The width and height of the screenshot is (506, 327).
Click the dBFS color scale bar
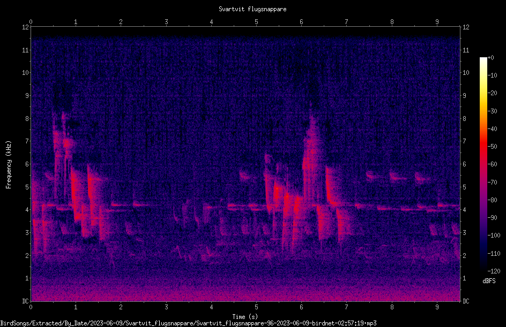click(x=483, y=164)
